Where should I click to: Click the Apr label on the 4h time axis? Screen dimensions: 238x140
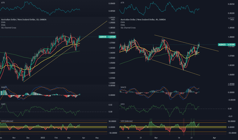(x=214, y=138)
